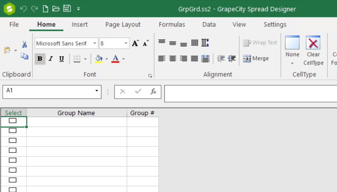The image size is (337, 192).
Task: Increase font size with large A icon
Action: coord(135,43)
